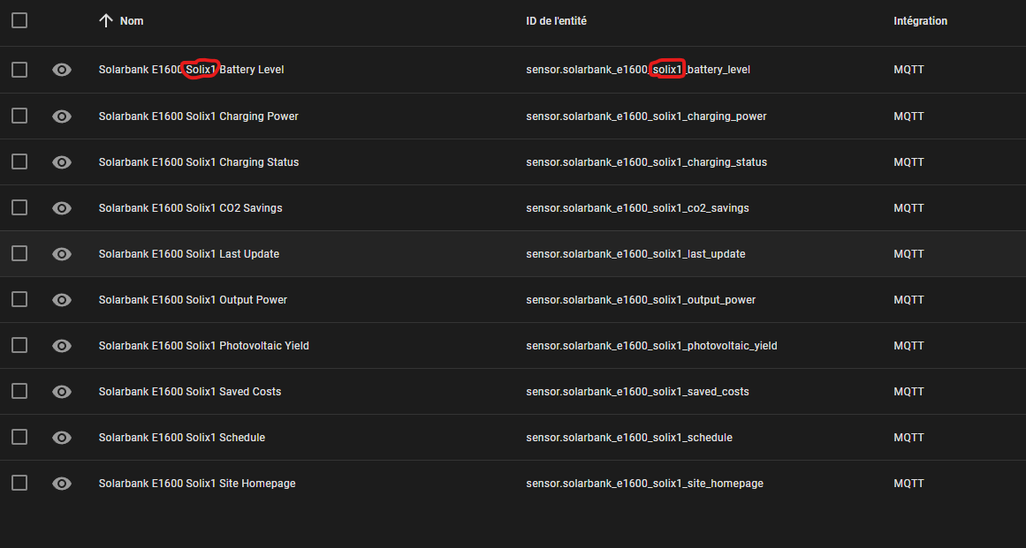Click MQTT in the Saved Costs row

(x=908, y=391)
